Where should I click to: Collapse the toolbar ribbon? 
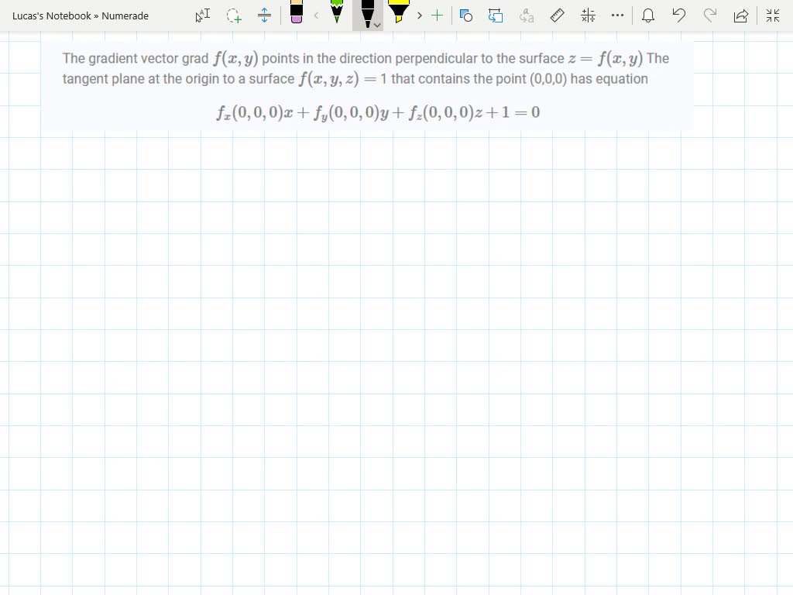[772, 15]
